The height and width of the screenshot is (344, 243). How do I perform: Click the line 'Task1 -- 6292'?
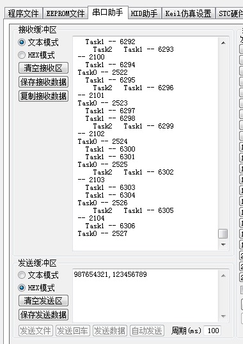110,42
